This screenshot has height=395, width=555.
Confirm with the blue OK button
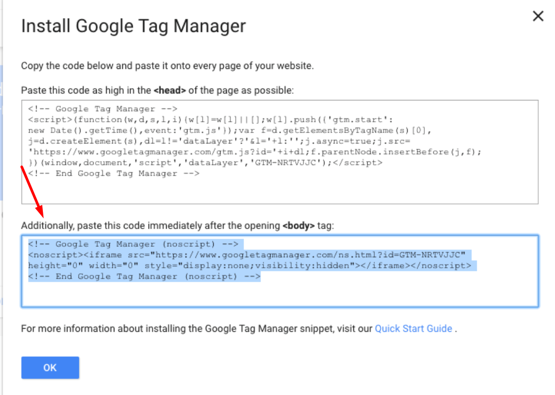coord(50,367)
